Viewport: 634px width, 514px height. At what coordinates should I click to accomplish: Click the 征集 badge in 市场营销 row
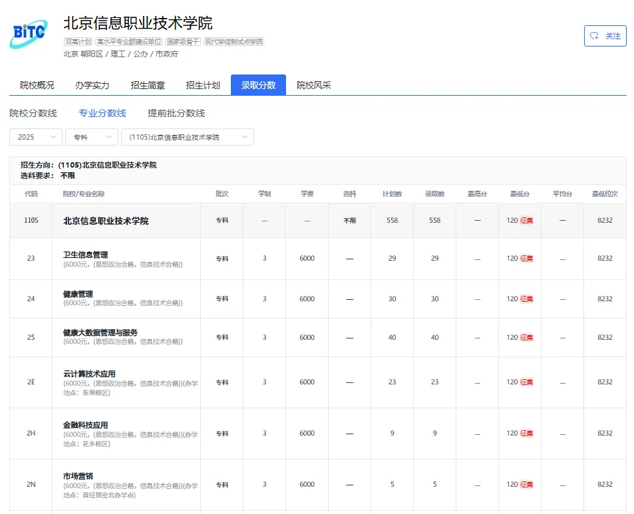(x=526, y=484)
